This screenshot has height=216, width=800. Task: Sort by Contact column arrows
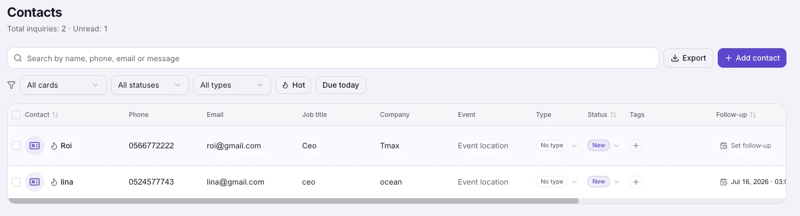55,115
